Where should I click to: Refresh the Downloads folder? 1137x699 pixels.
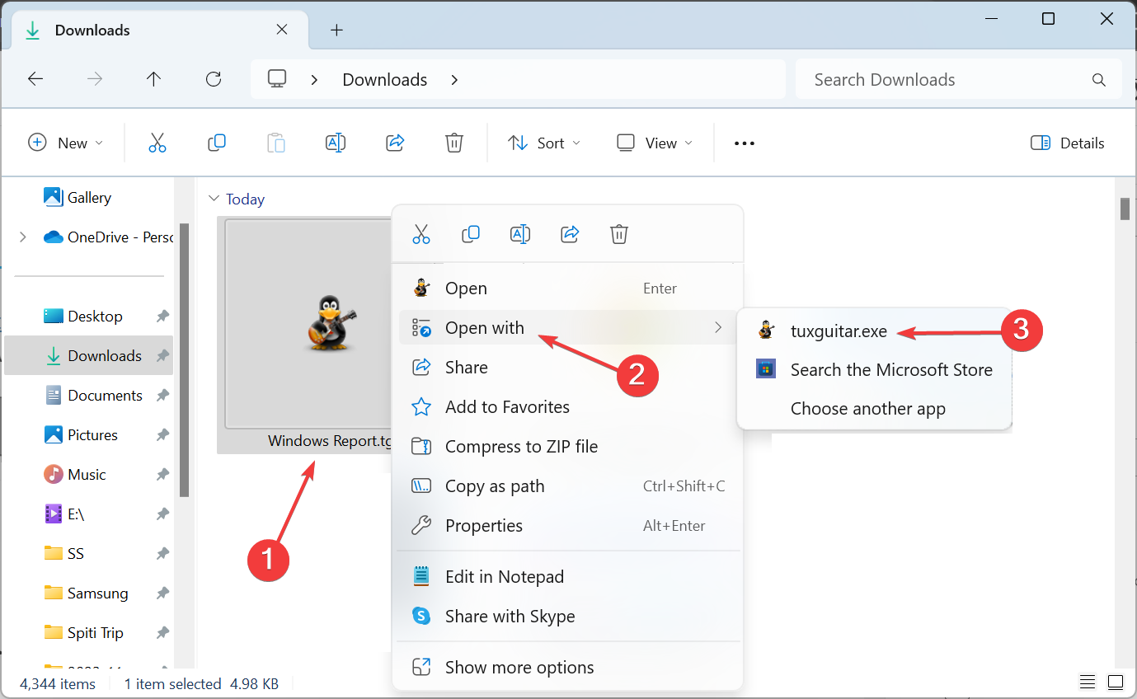coord(214,79)
